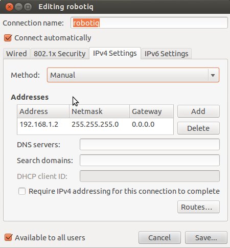The image size is (230, 248).
Task: Click the Add address button
Action: point(198,111)
